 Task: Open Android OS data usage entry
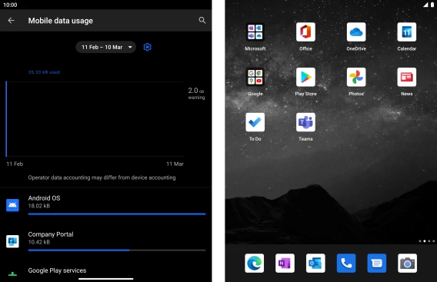click(106, 205)
